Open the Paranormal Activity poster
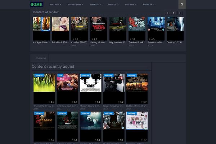 [x=156, y=29]
